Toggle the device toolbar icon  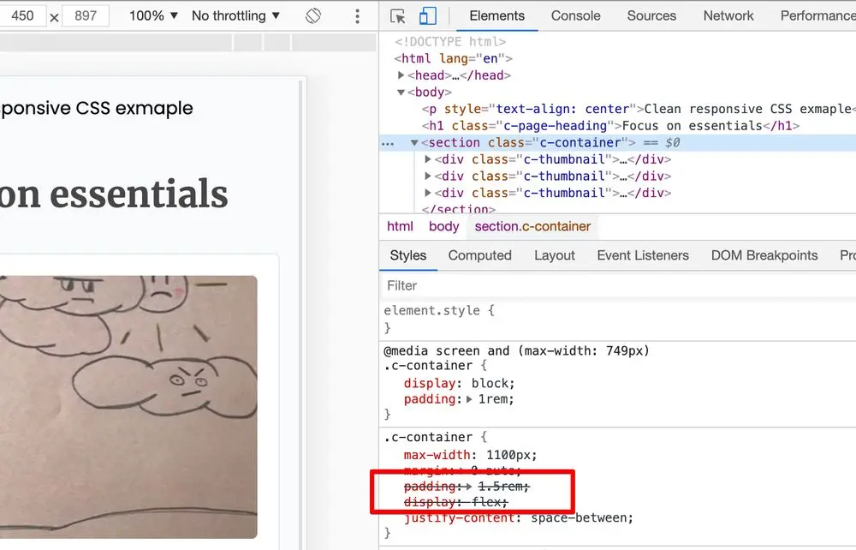click(x=429, y=15)
